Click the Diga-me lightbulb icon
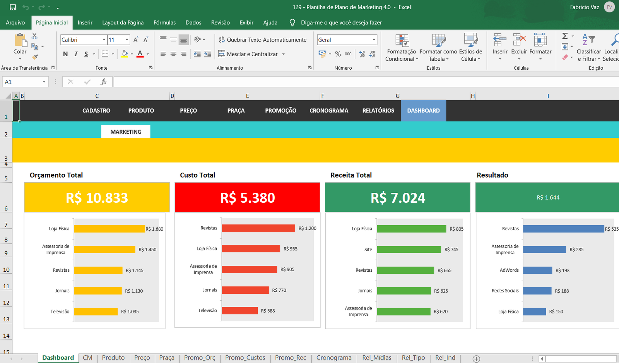This screenshot has width=619, height=363. [x=292, y=22]
